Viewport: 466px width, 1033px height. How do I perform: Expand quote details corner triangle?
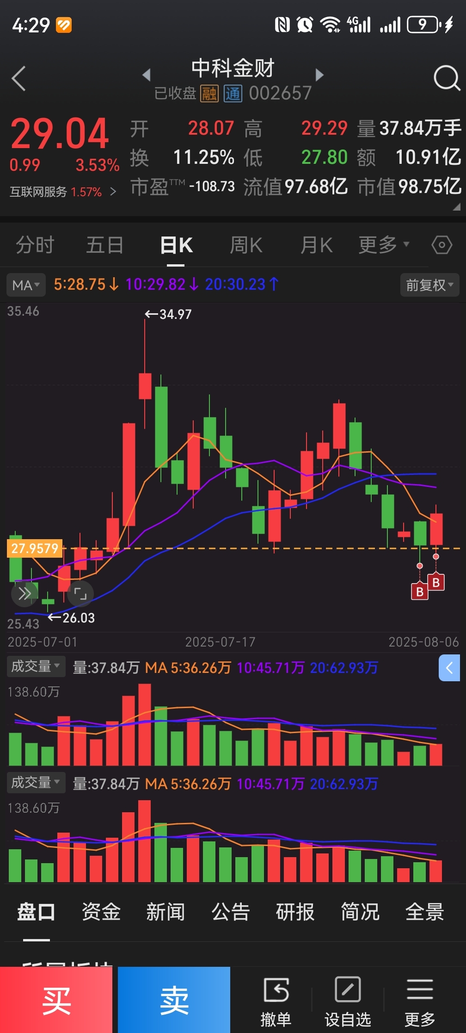click(x=457, y=207)
